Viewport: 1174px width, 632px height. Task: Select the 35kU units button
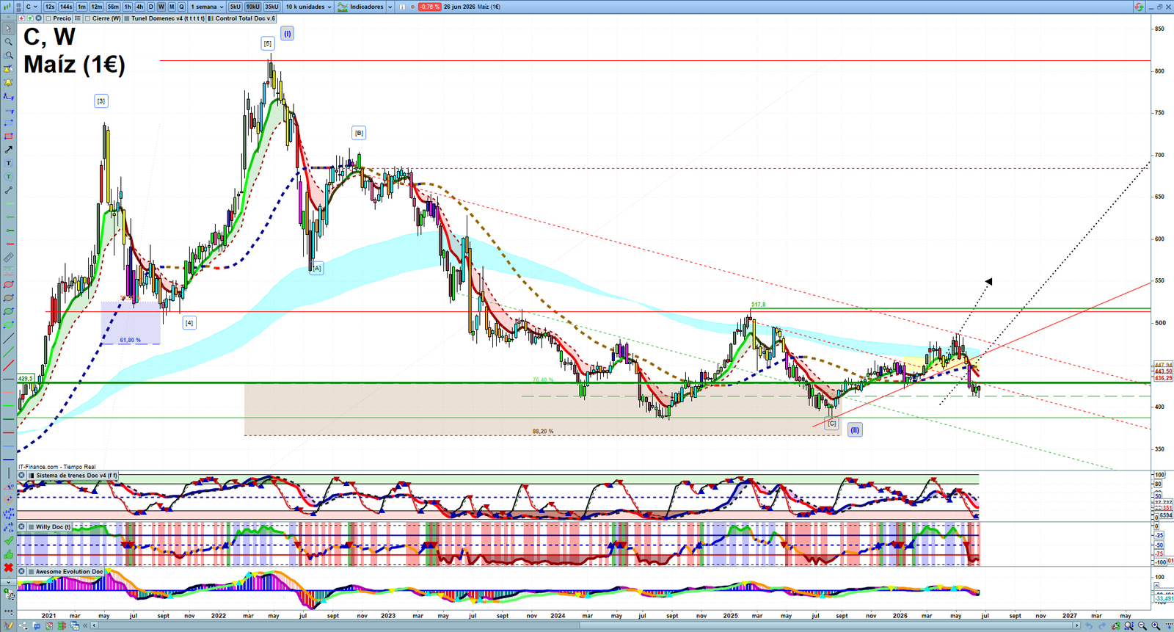pos(271,7)
